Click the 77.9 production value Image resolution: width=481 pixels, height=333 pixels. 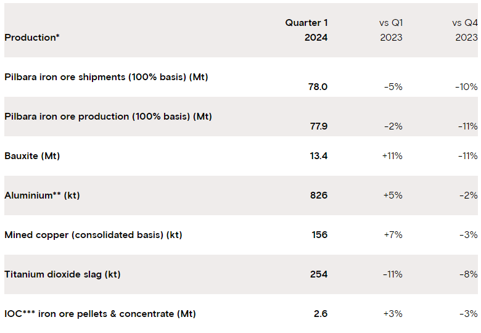[318, 126]
